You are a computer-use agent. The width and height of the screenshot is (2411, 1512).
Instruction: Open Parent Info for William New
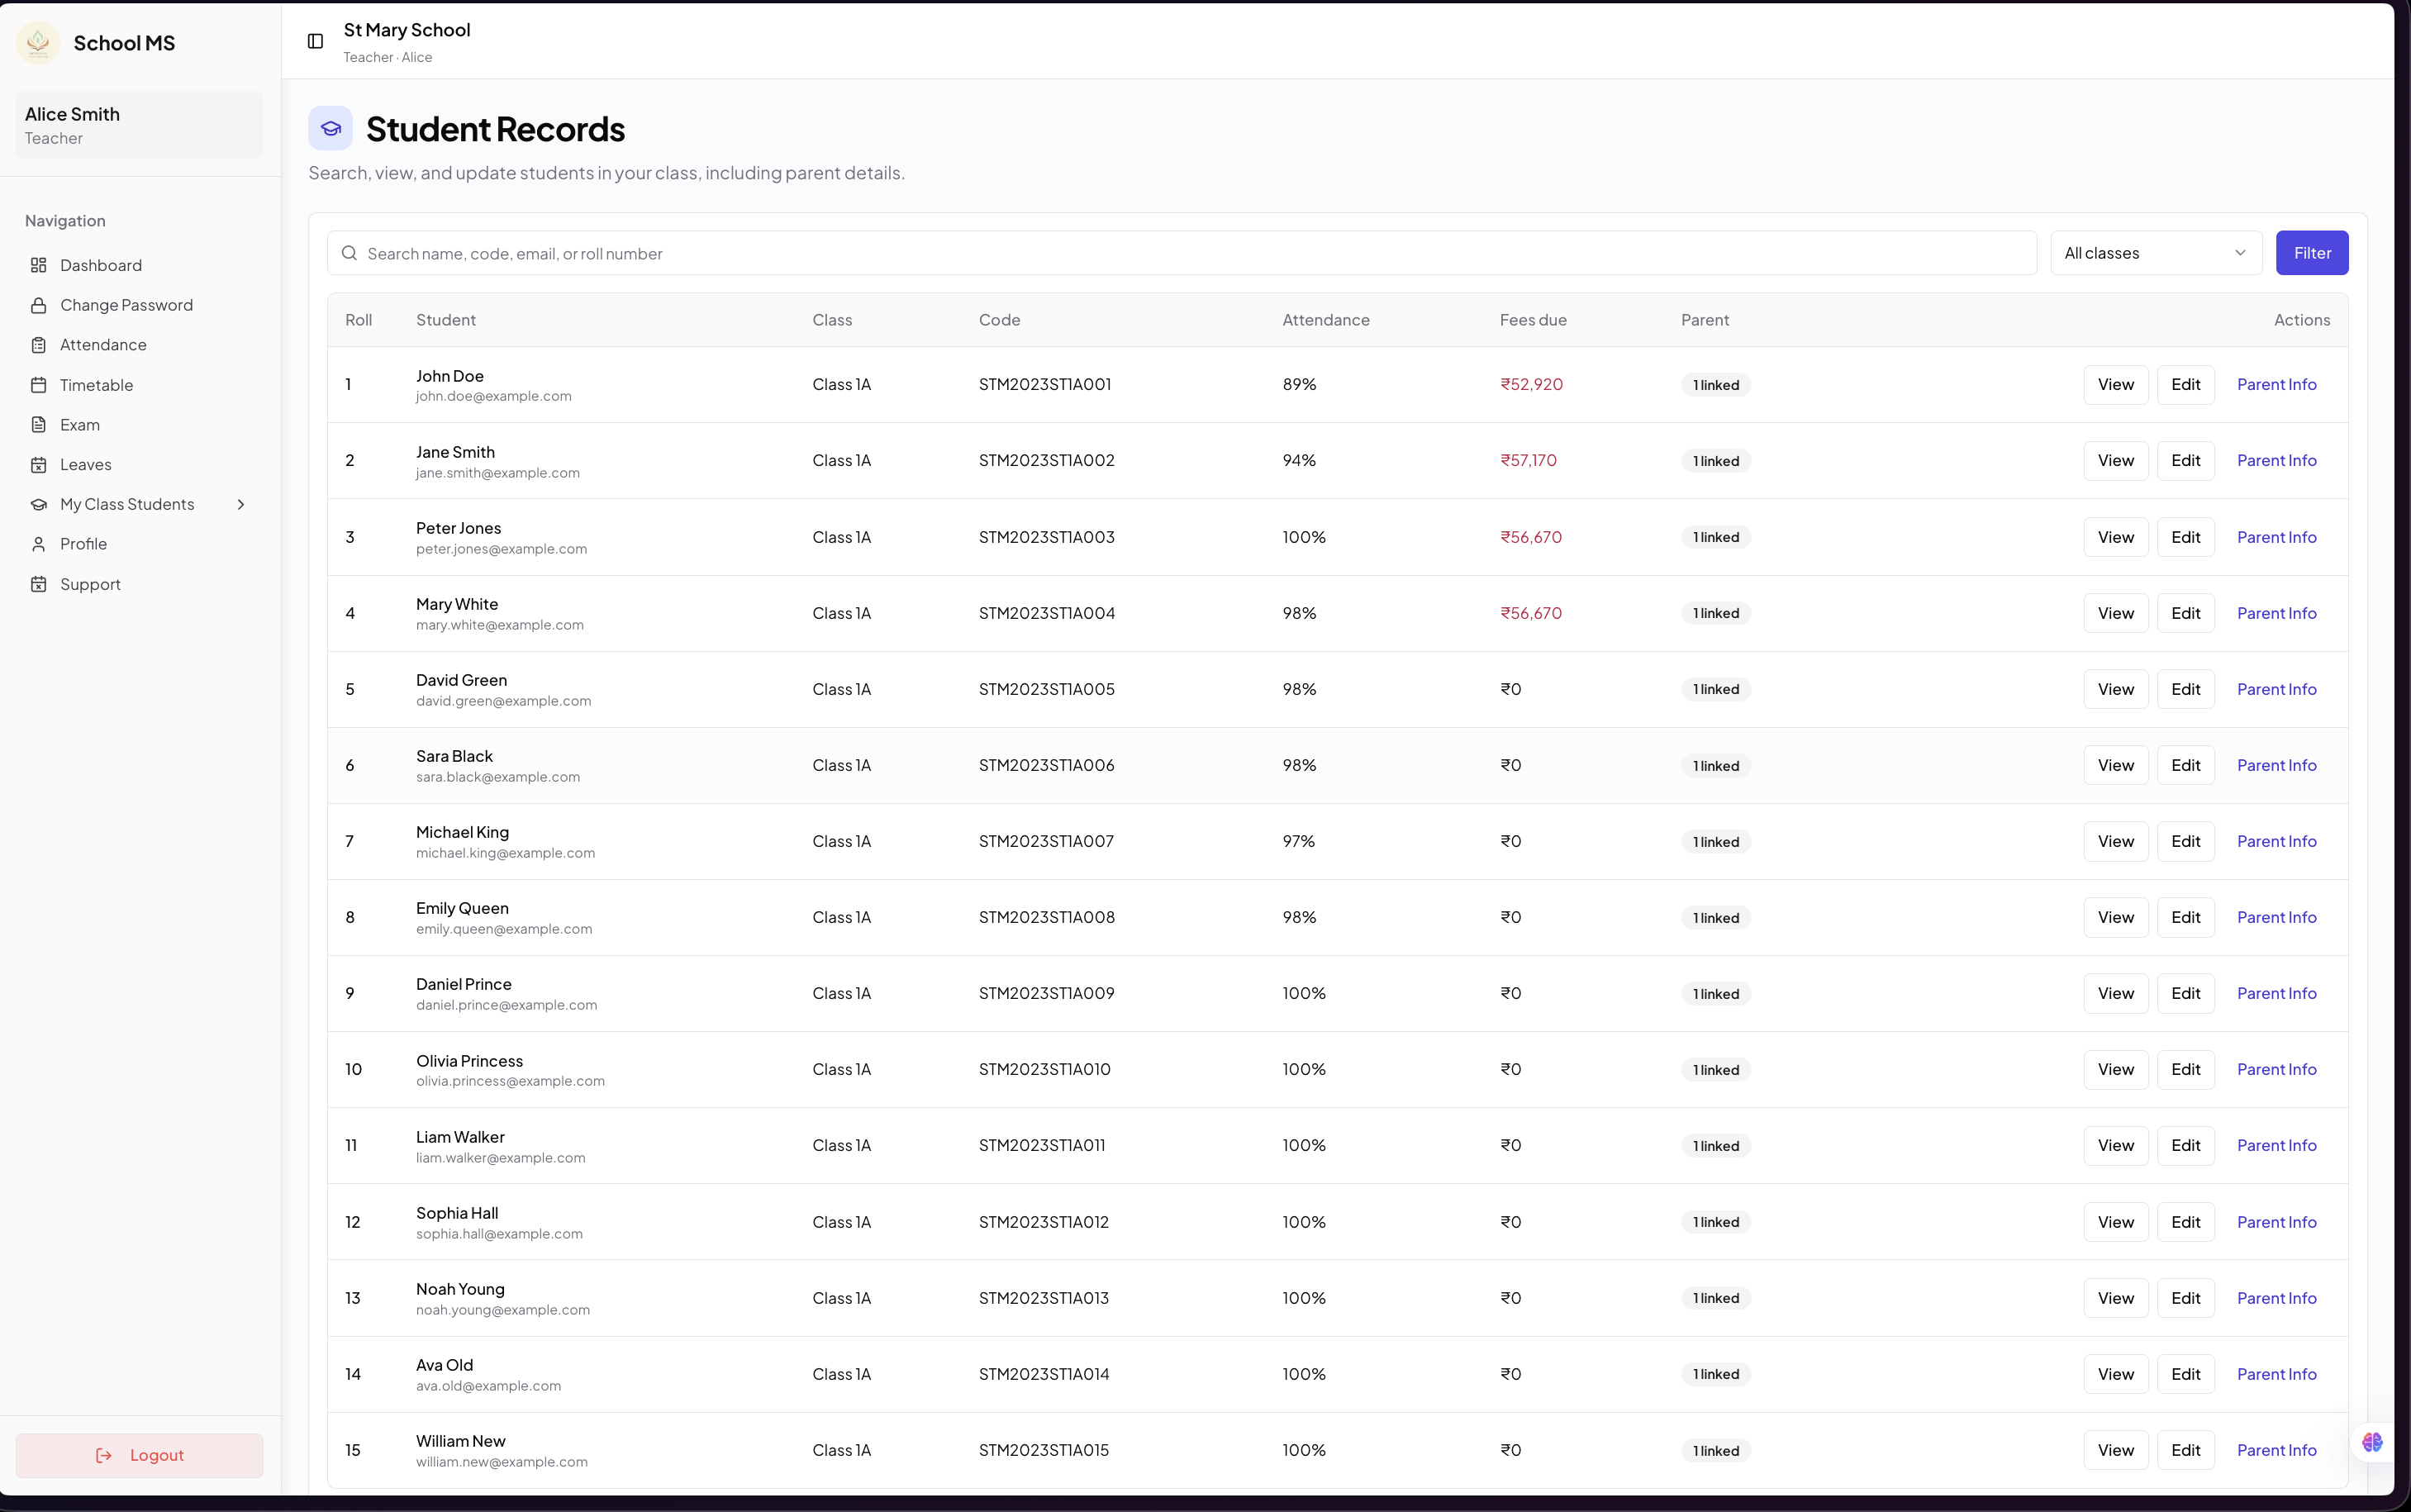pyautogui.click(x=2277, y=1450)
